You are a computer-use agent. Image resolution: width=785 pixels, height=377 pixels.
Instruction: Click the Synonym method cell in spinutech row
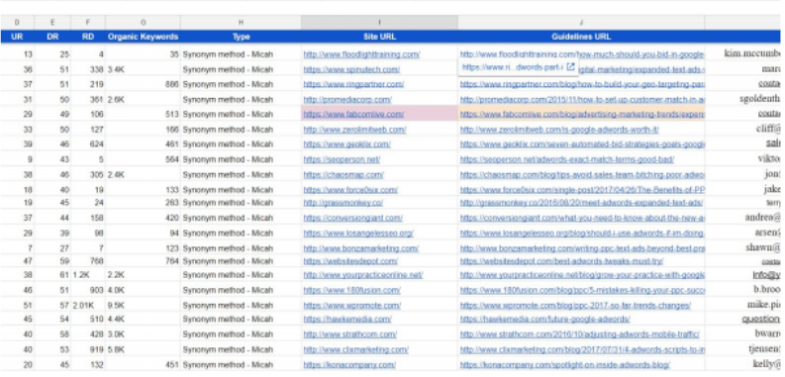[241, 69]
